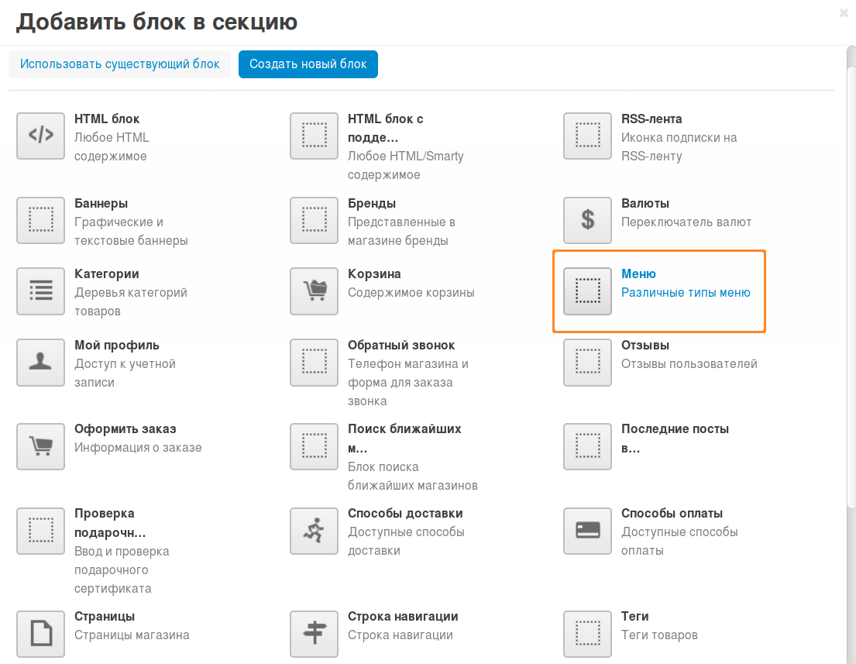Click the highlighted 'Меню' block link
This screenshot has width=856, height=664.
[638, 274]
